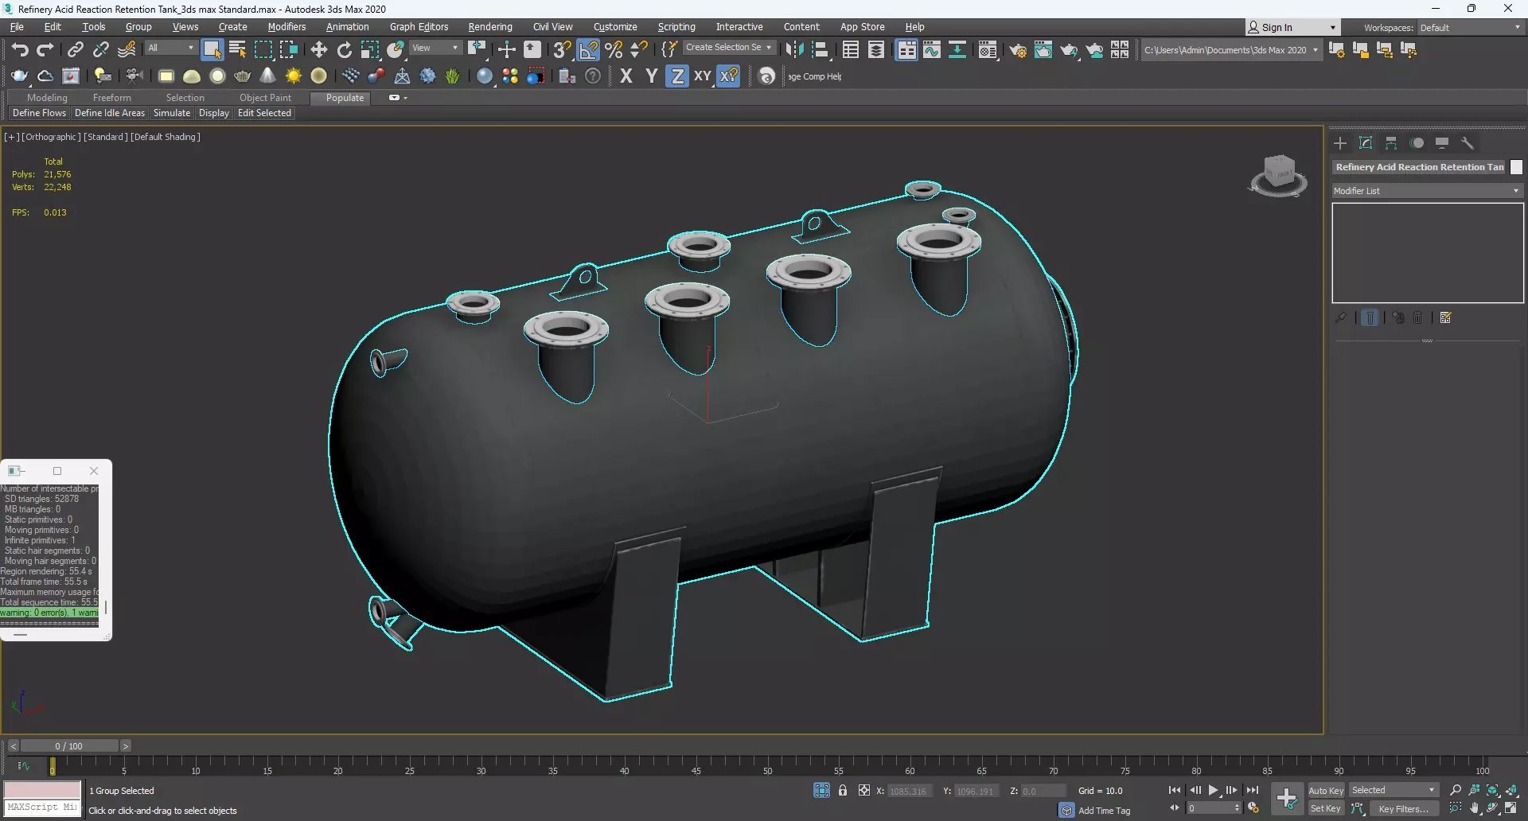Expand the ribbon options dropdown
This screenshot has height=821, width=1528.
pyautogui.click(x=398, y=98)
